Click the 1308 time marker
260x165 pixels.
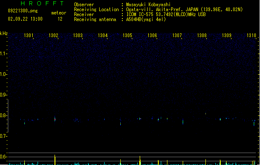[202, 35]
